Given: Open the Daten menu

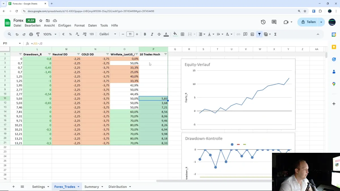Looking at the screenshot, I should click(x=92, y=25).
